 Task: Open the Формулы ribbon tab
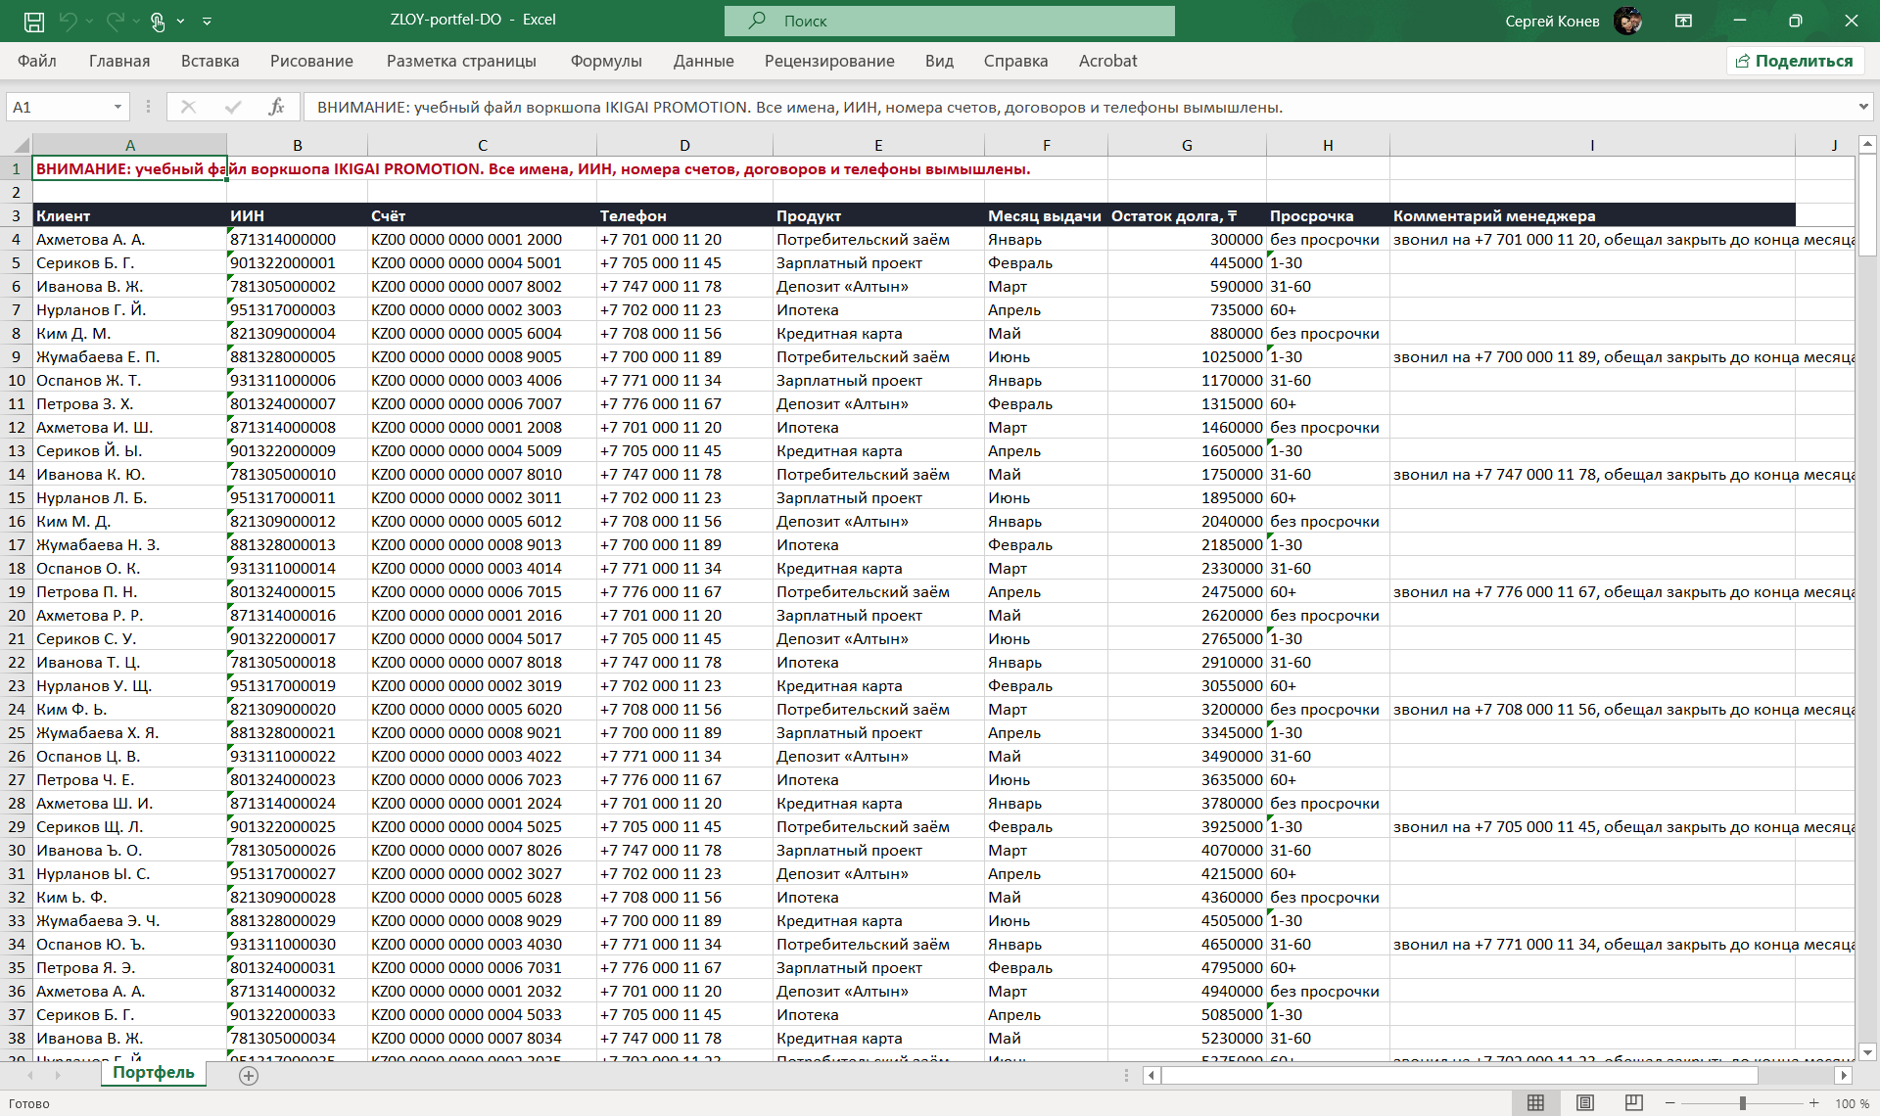click(606, 61)
